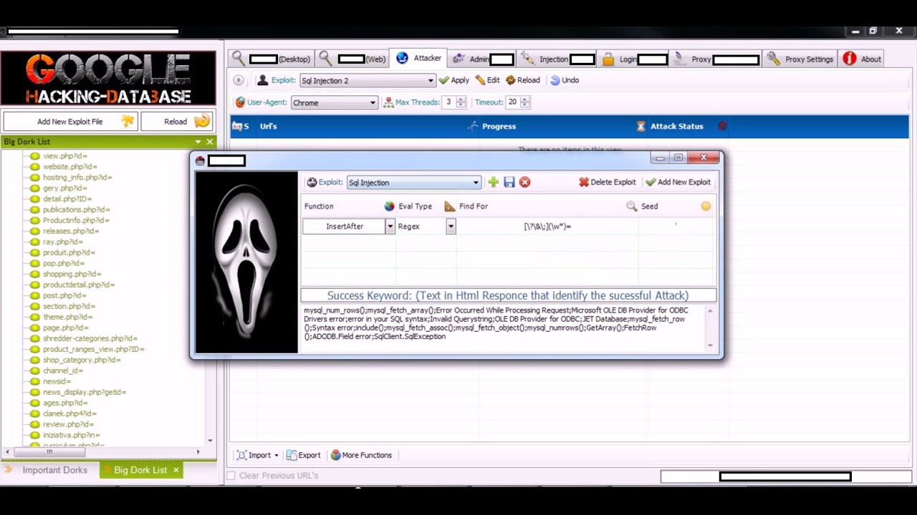Click the dork list horizontal scrollbar

tap(49, 452)
